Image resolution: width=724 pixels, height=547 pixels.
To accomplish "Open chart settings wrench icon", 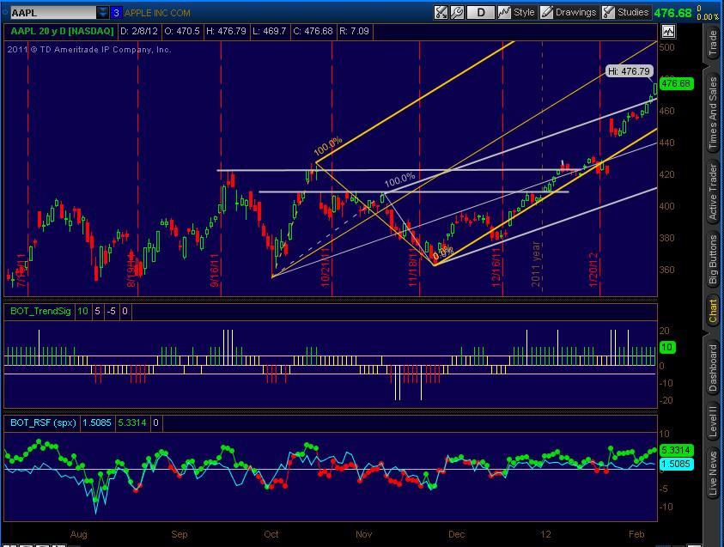I will pos(457,13).
